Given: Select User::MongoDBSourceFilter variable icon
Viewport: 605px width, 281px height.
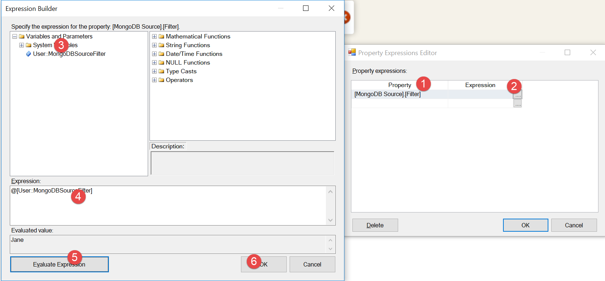Looking at the screenshot, I should point(28,54).
